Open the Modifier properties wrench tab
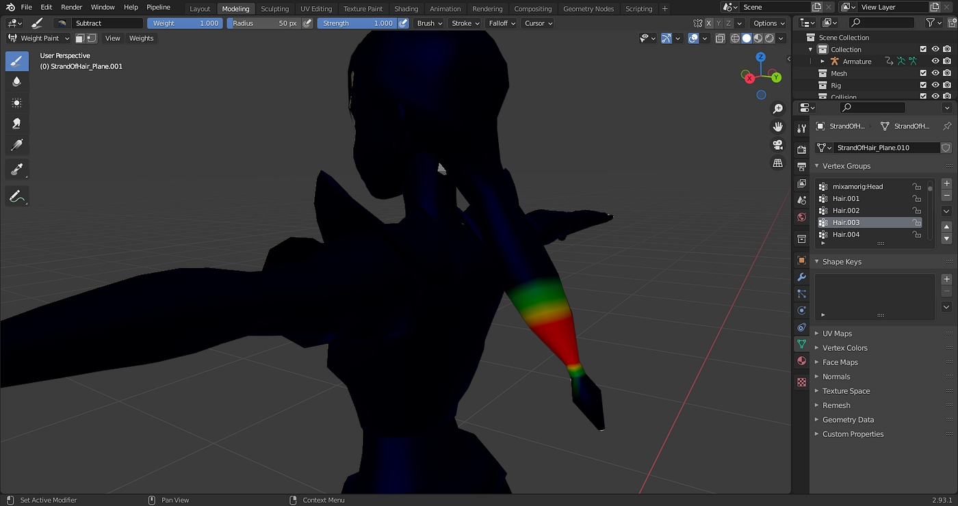 (x=801, y=276)
